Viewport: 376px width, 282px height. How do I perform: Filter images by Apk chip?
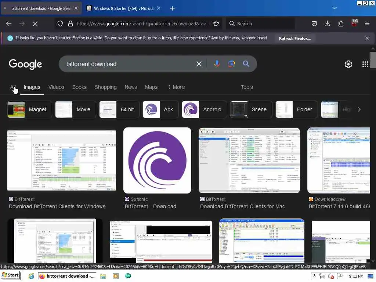pos(160,109)
